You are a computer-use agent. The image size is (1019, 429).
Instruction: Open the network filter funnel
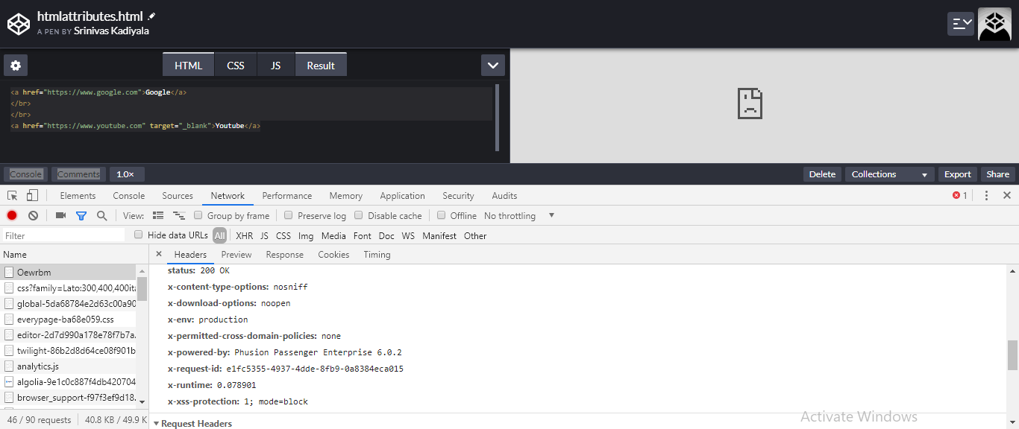(81, 215)
